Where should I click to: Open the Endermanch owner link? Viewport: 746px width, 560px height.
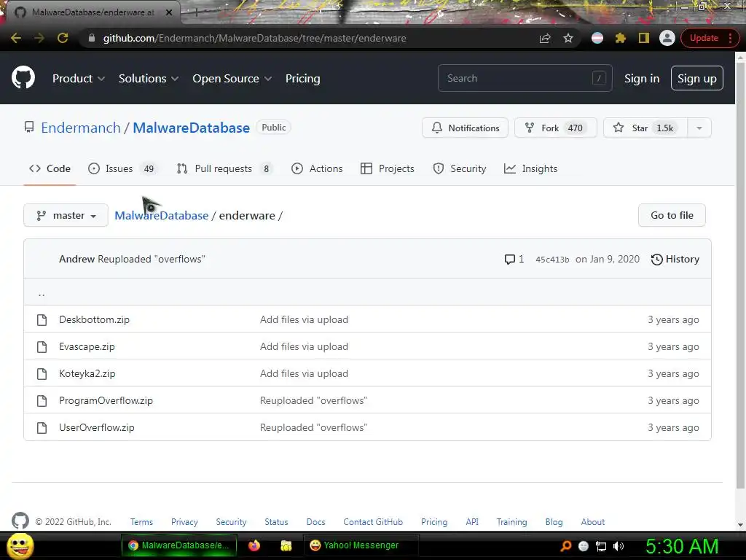[x=81, y=128]
